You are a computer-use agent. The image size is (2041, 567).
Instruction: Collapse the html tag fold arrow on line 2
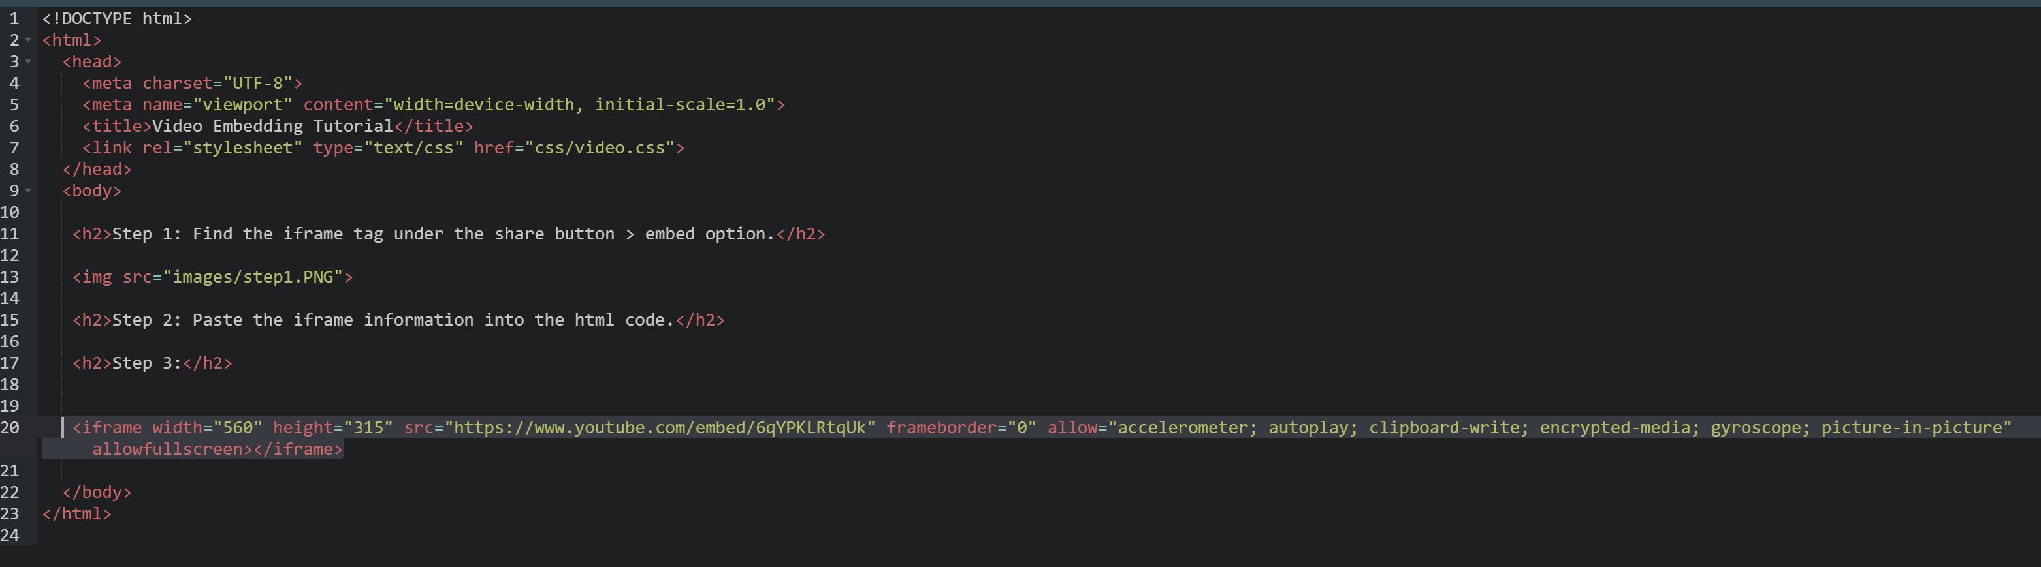pyautogui.click(x=29, y=40)
